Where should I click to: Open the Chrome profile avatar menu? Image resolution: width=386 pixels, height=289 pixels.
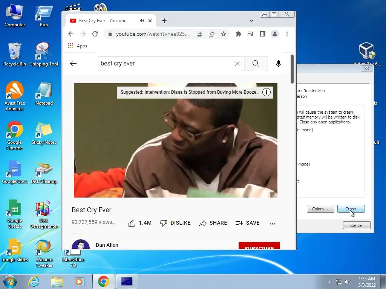tap(275, 34)
